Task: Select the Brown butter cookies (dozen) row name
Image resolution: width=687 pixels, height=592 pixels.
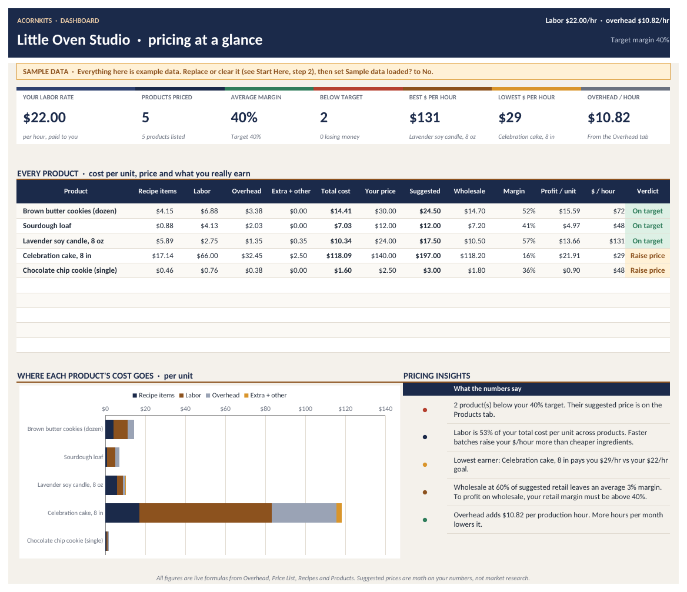Action: coord(69,211)
